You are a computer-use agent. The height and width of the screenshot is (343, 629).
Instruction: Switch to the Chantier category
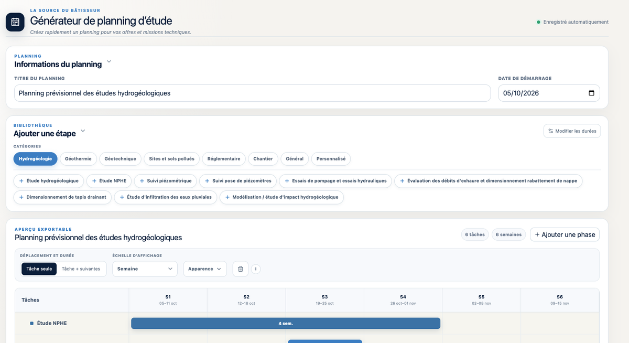click(x=263, y=158)
